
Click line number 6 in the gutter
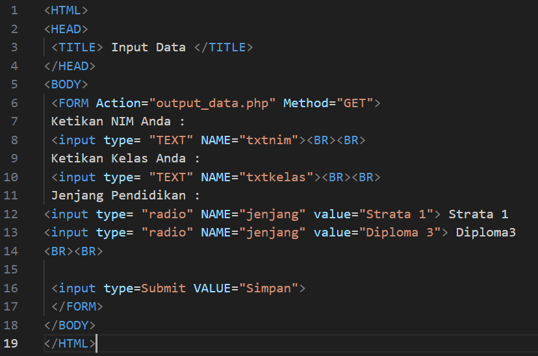tap(14, 103)
